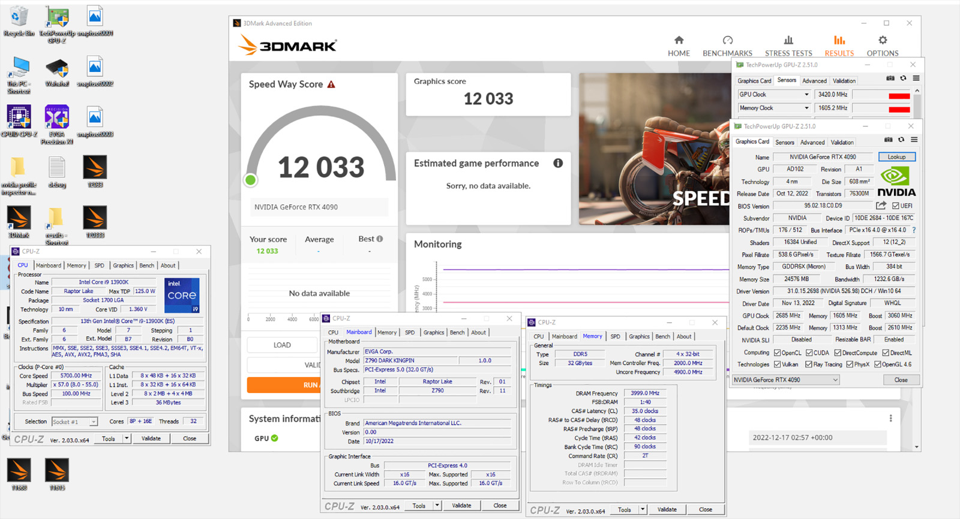
Task: Open the 3DMark STRESS TESTS section
Action: tap(788, 46)
